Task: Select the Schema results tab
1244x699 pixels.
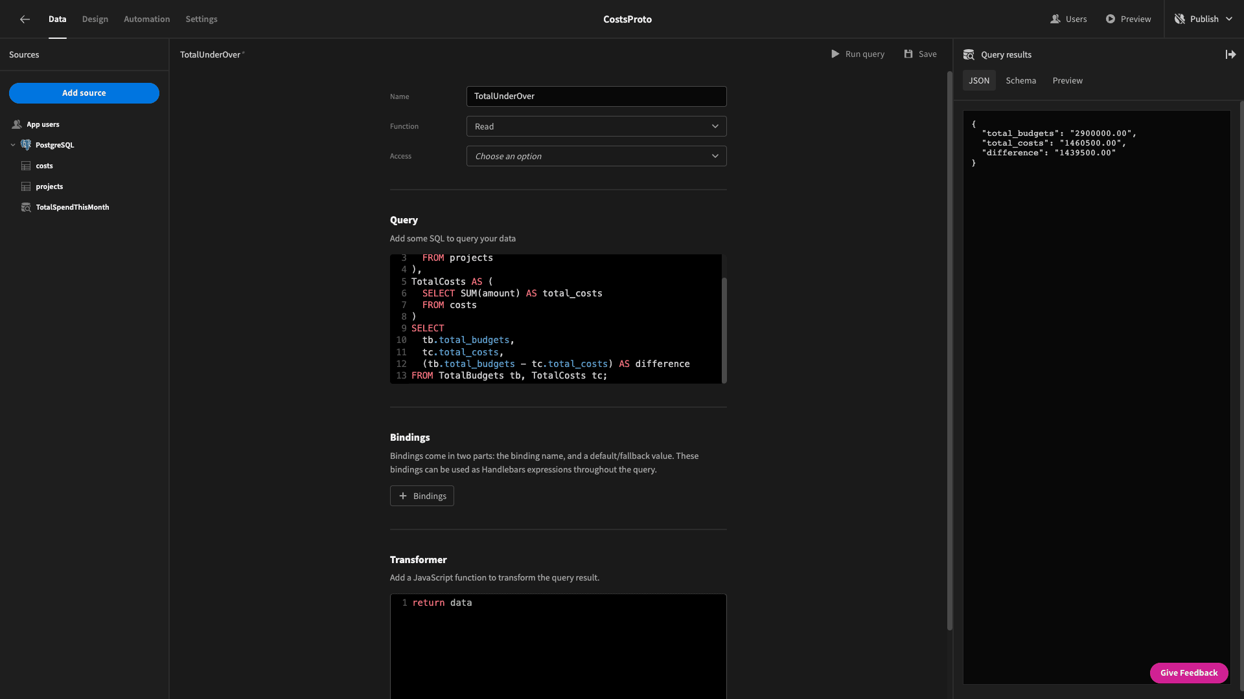Action: pos(1021,81)
